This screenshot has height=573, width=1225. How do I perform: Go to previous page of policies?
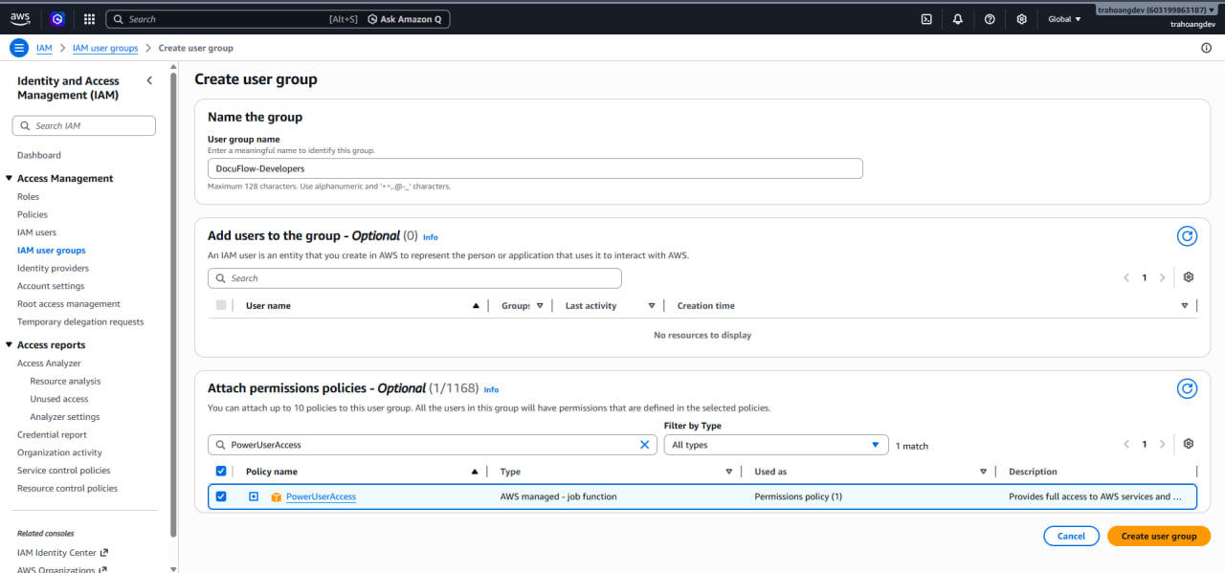tap(1127, 444)
